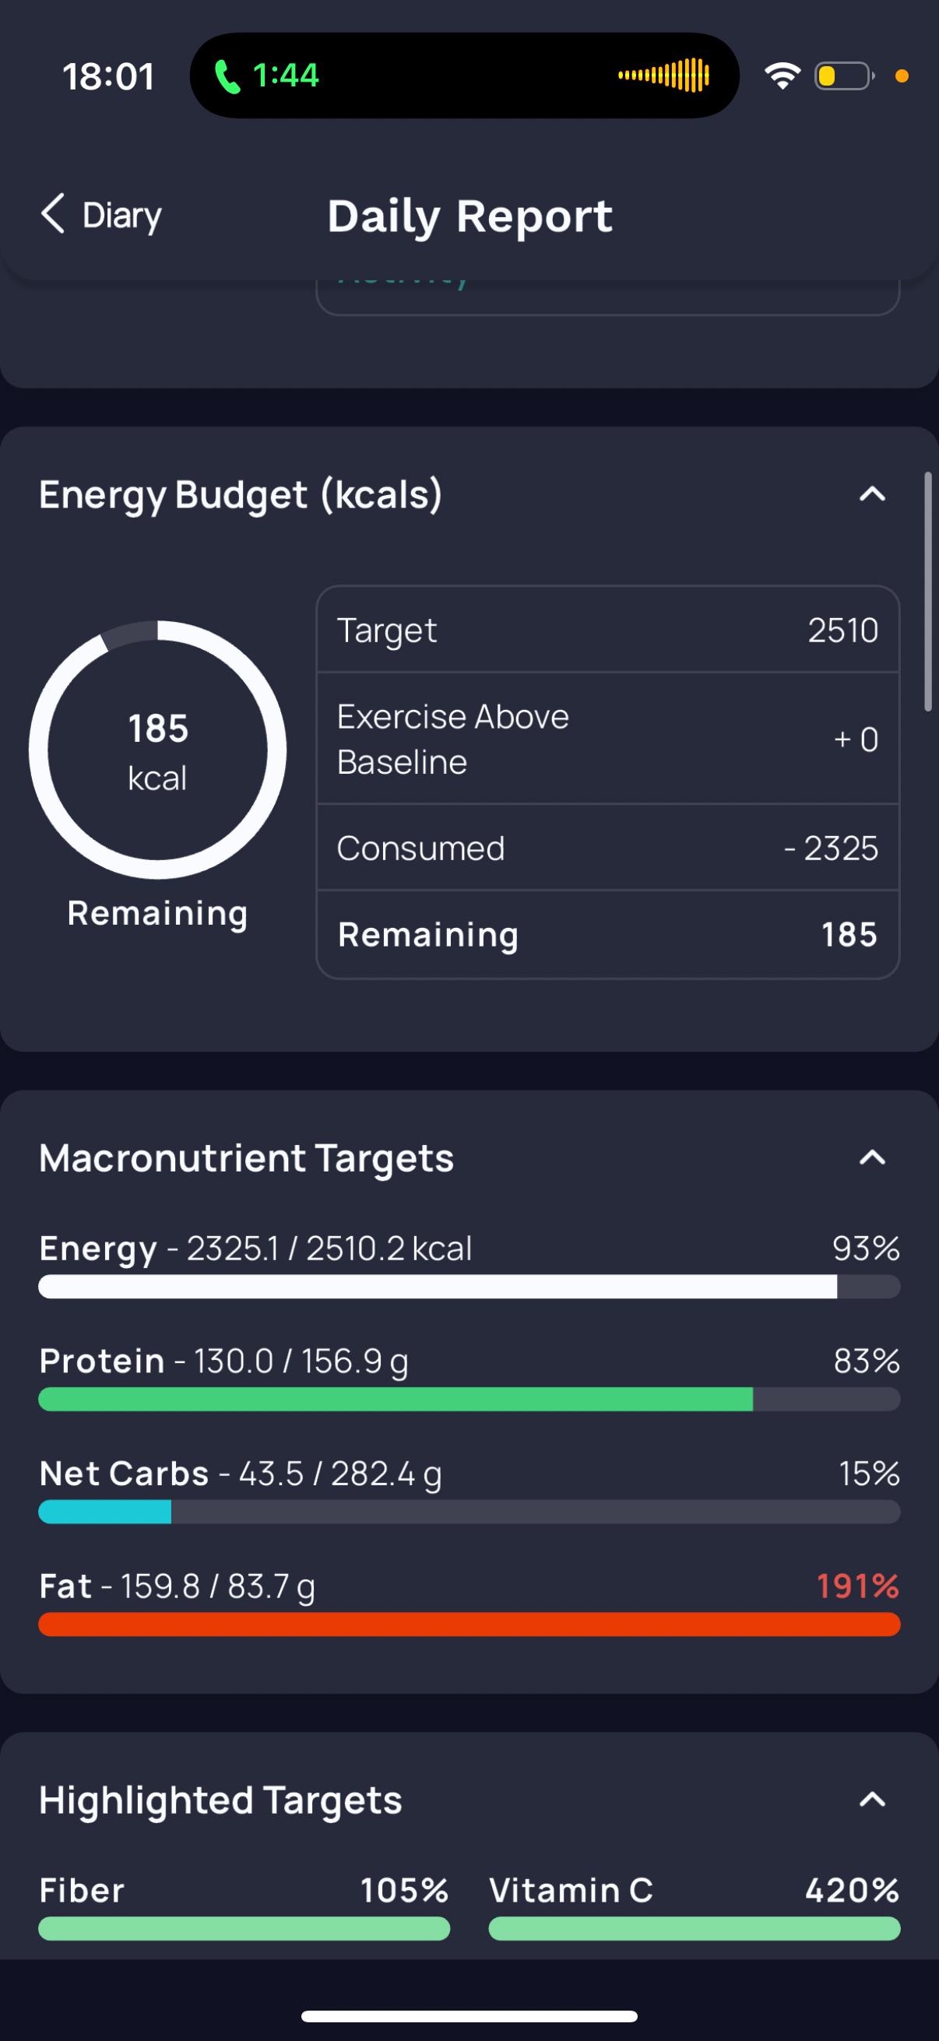Viewport: 939px width, 2041px height.
Task: Select the Remaining 185 row
Action: click(x=608, y=935)
